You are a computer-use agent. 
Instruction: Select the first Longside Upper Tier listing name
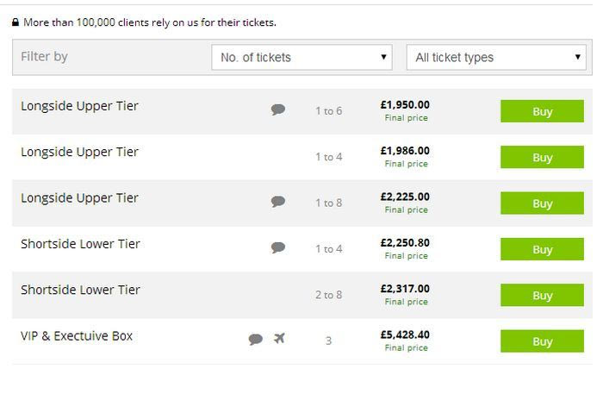pos(79,106)
